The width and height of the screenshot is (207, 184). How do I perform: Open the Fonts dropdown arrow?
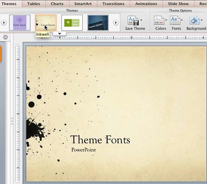tap(182, 20)
